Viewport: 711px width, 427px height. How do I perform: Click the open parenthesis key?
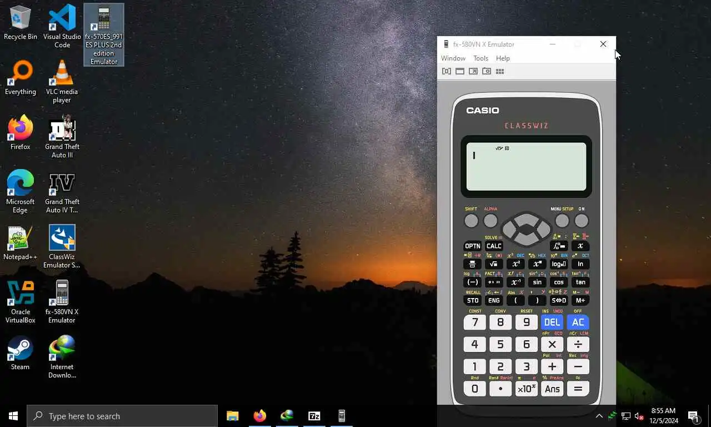(x=515, y=300)
